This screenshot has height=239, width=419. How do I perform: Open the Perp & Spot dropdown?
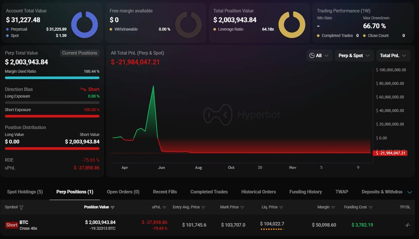[x=354, y=55]
